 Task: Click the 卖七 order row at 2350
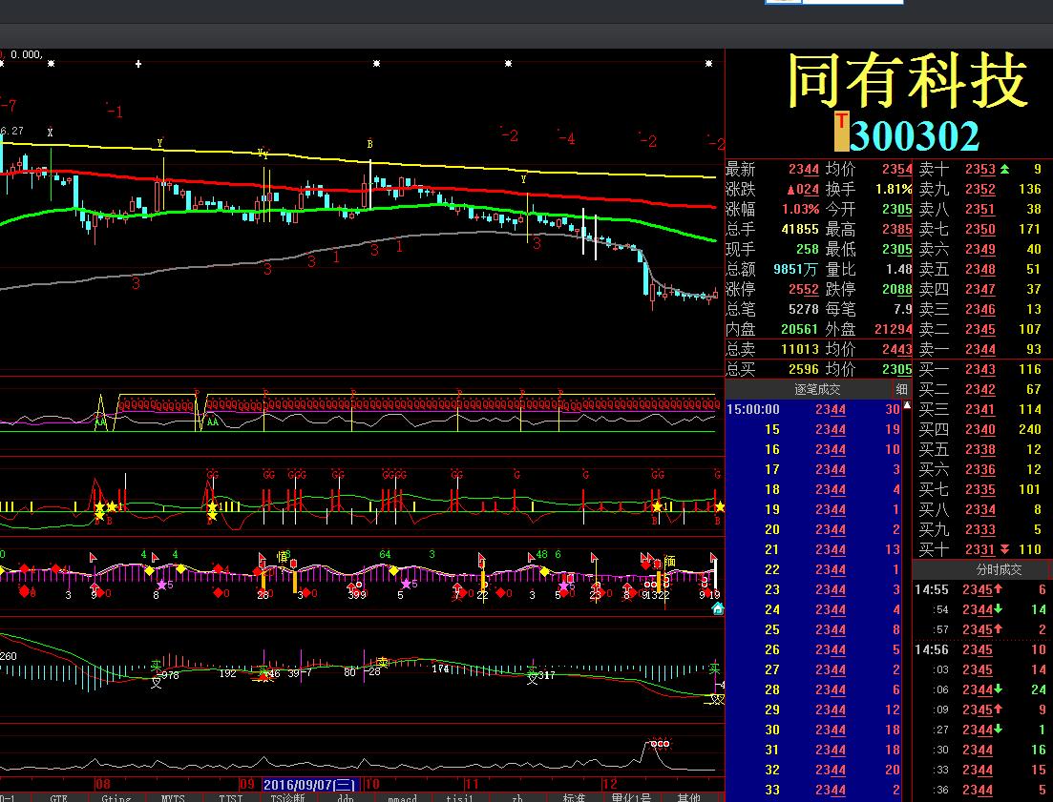click(x=981, y=229)
